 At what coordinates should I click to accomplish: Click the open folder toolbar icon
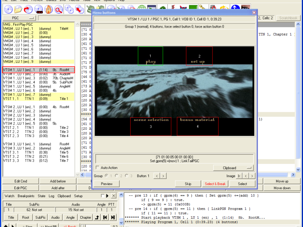click(x=18, y=9)
